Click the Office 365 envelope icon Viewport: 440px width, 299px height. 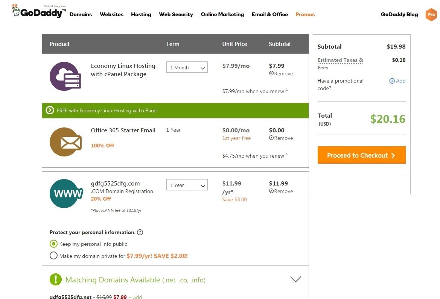tap(65, 142)
